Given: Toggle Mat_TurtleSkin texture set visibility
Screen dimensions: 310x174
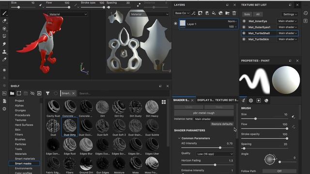Looking at the screenshot, I should click(x=244, y=39).
